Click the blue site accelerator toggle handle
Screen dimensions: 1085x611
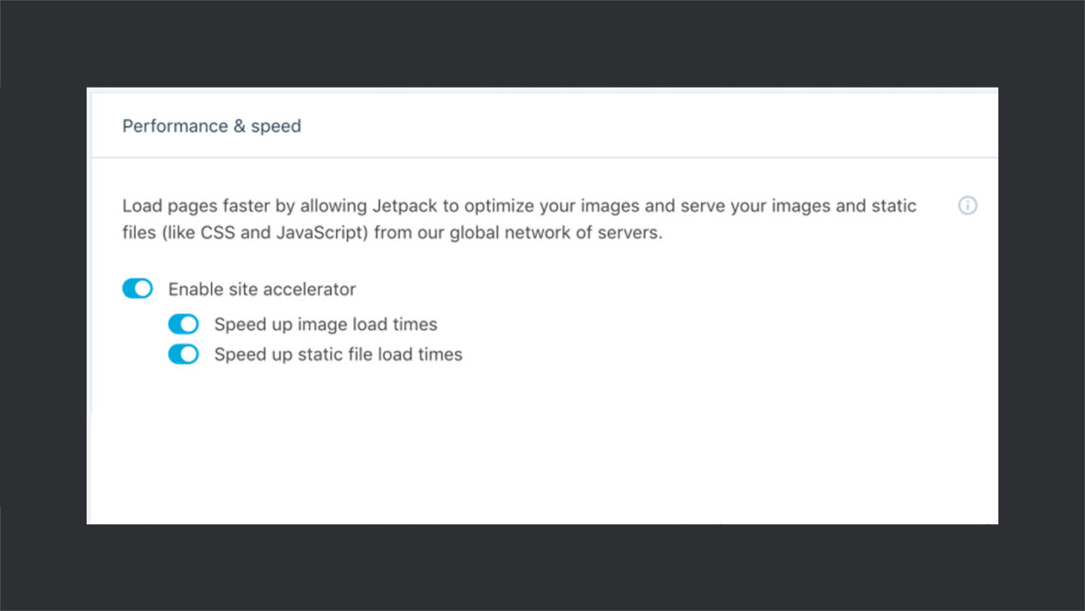pos(142,288)
